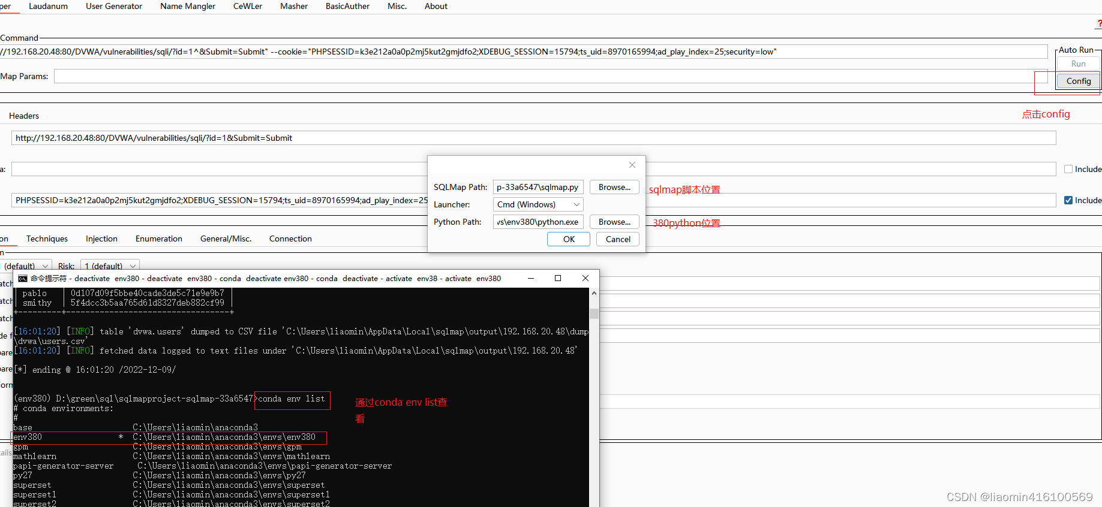
Task: Click the gpm environment row
Action: (157, 447)
